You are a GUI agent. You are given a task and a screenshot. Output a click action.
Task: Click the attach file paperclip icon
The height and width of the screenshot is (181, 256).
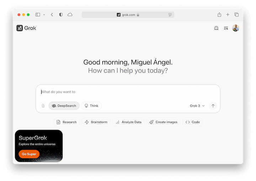[x=43, y=106]
